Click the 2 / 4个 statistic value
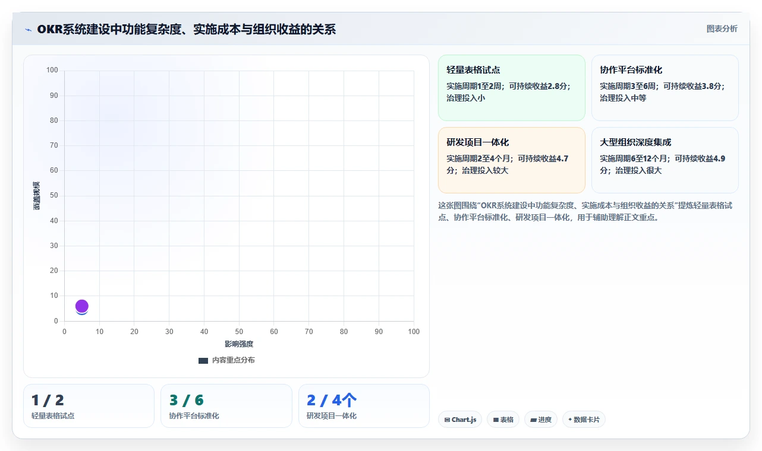This screenshot has width=762, height=451. 332,401
